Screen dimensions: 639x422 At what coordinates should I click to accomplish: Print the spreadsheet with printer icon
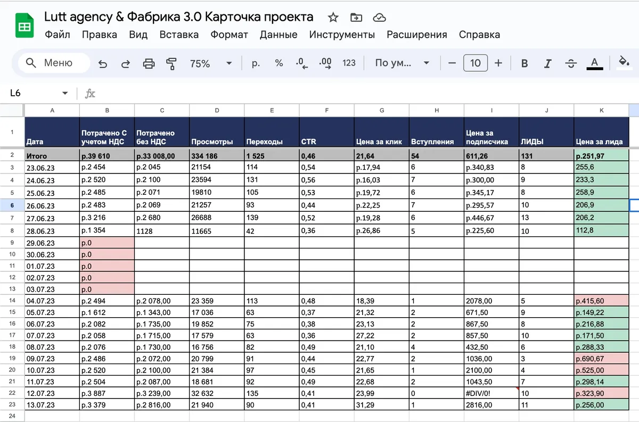(149, 63)
